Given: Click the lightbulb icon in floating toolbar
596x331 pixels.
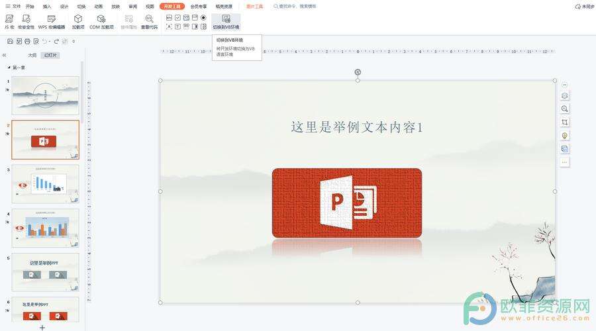Looking at the screenshot, I should (x=564, y=135).
